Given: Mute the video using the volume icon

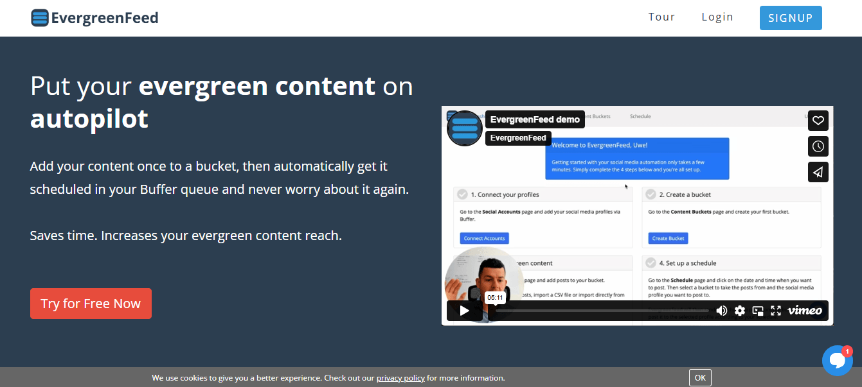Looking at the screenshot, I should [721, 311].
